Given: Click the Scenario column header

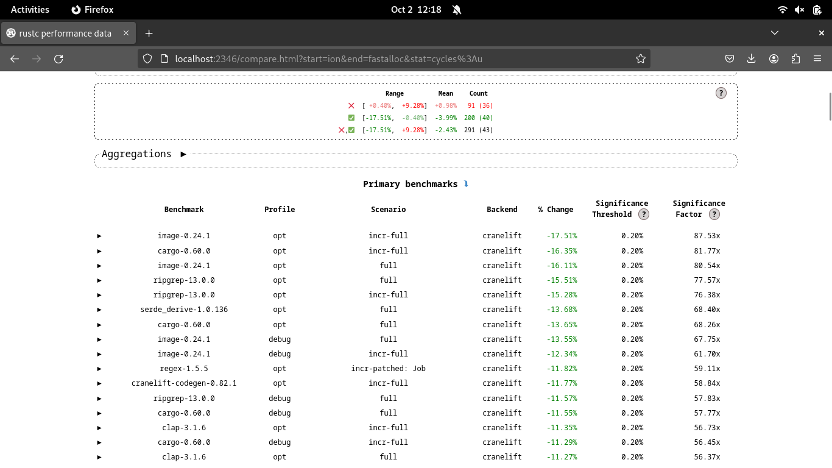Looking at the screenshot, I should coord(389,209).
